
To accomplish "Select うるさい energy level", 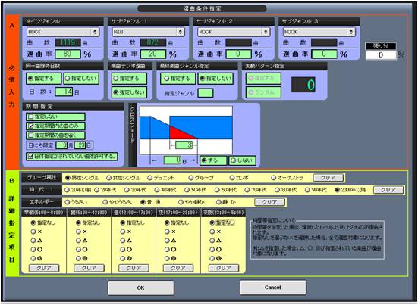I will click(77, 202).
